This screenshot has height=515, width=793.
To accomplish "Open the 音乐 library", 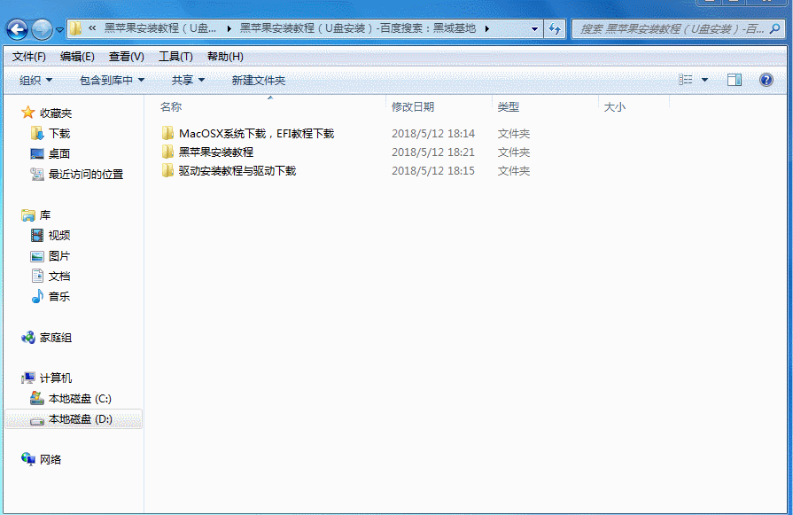I will [x=59, y=296].
